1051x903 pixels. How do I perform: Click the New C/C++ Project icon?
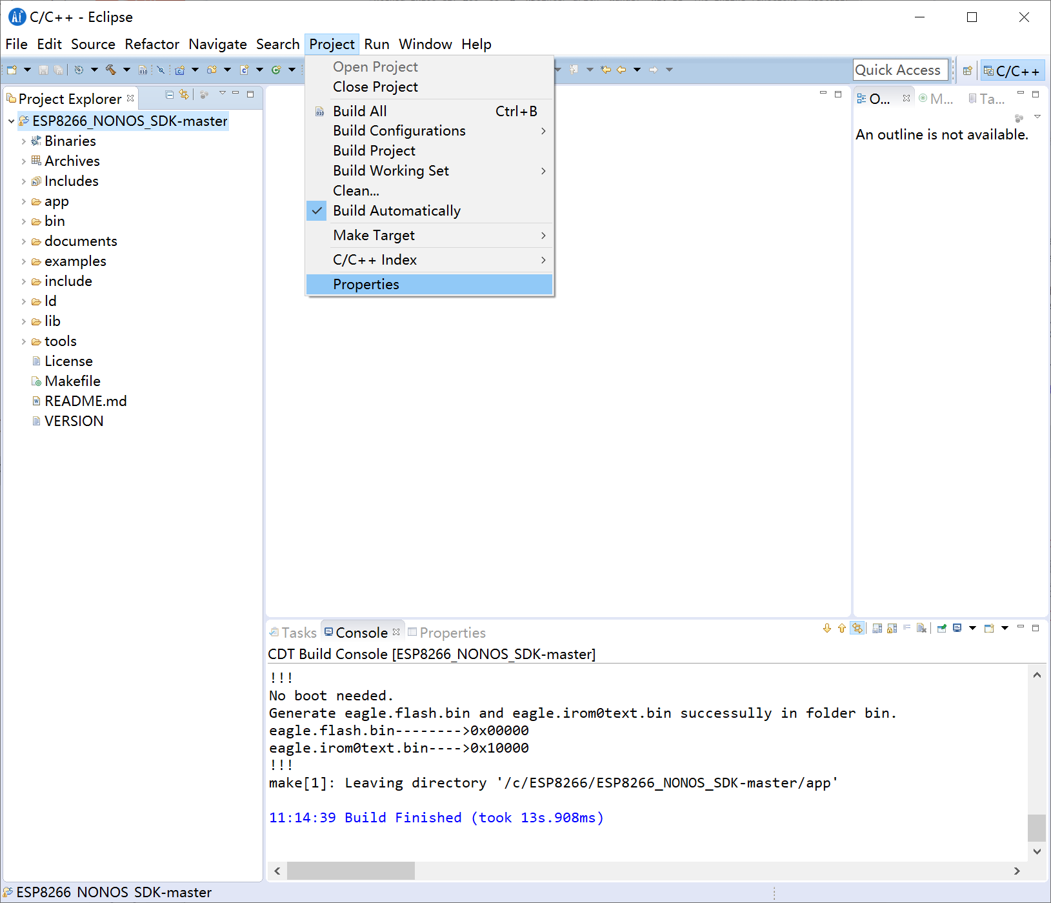coord(180,70)
